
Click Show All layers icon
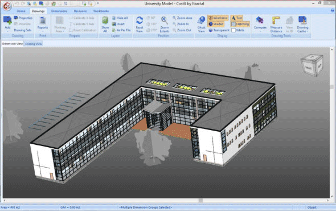point(105,21)
